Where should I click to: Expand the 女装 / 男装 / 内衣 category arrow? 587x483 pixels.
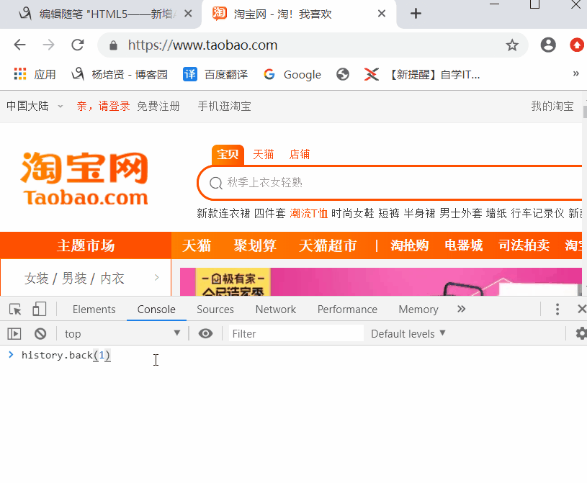click(156, 278)
